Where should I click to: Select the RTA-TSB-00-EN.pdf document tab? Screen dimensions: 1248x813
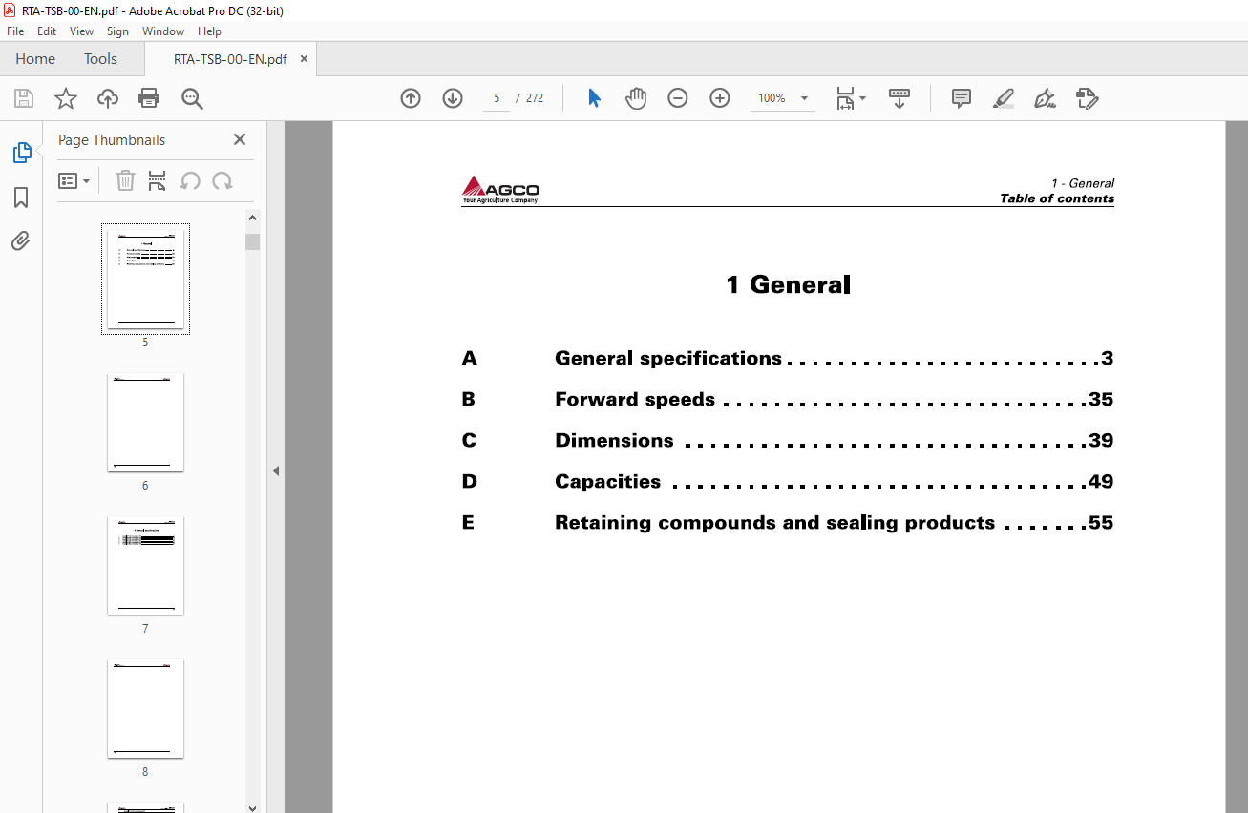click(x=230, y=59)
